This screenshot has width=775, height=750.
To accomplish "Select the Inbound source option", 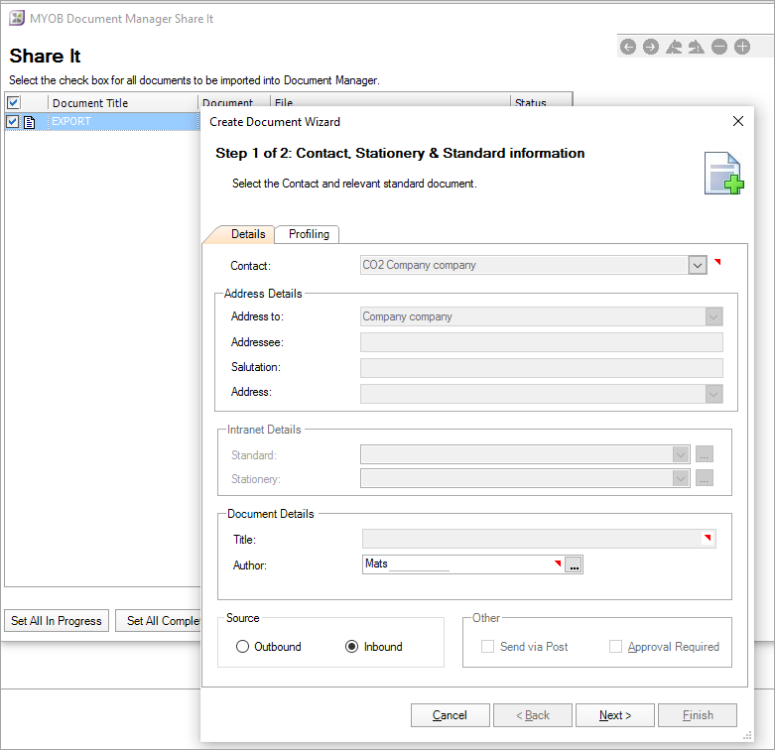I will [351, 647].
